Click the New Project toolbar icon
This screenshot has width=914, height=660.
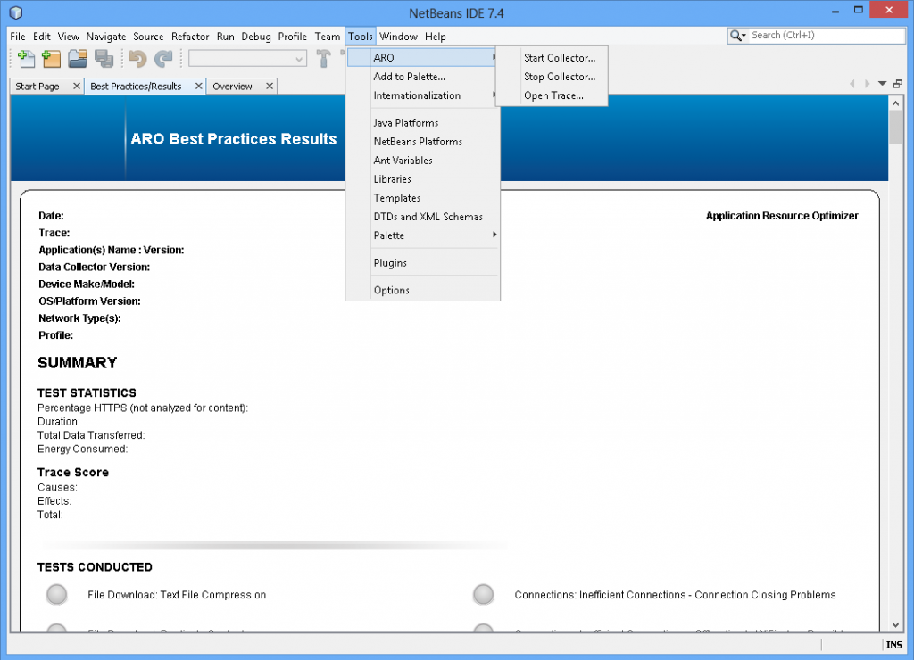click(x=51, y=58)
